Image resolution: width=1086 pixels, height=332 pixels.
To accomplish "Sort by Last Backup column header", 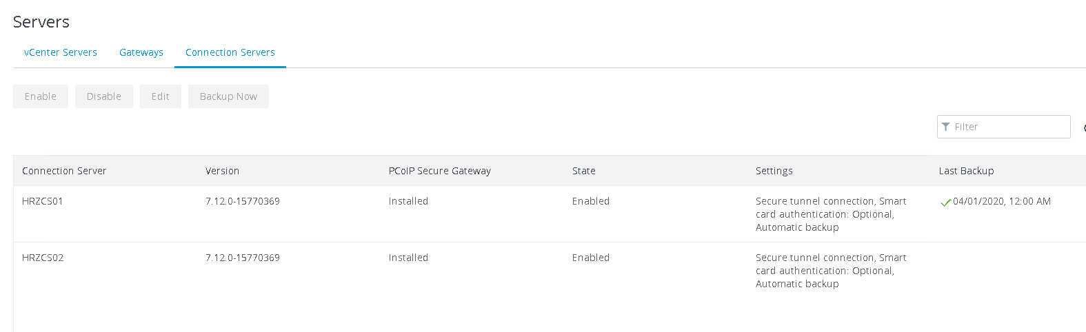I will click(x=966, y=171).
